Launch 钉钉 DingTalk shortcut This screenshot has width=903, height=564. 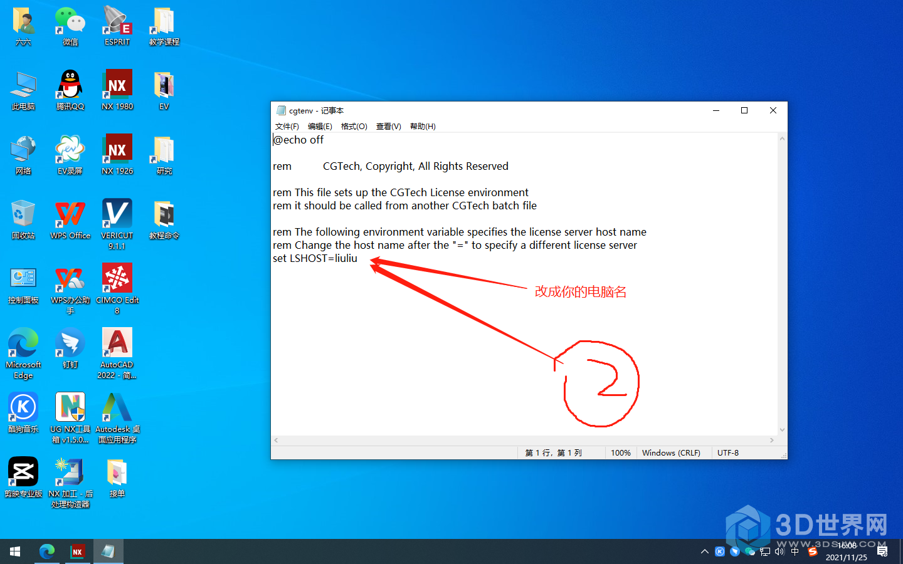70,348
